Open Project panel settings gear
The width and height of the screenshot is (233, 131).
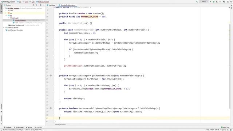point(40,5)
